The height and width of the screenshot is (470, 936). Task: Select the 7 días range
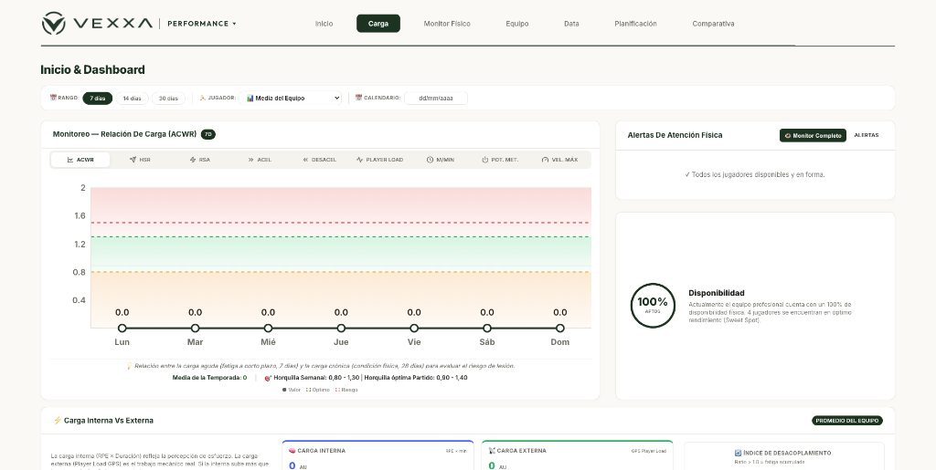tap(97, 99)
